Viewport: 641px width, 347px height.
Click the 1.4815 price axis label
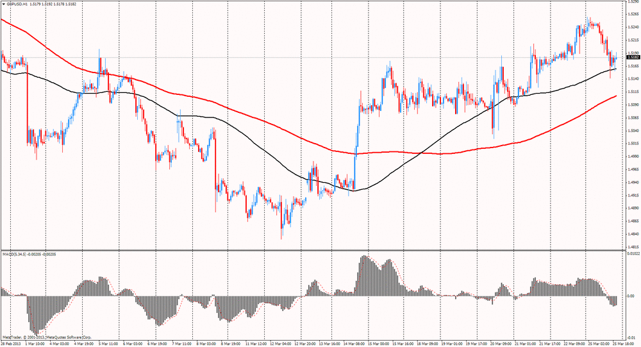pyautogui.click(x=633, y=247)
